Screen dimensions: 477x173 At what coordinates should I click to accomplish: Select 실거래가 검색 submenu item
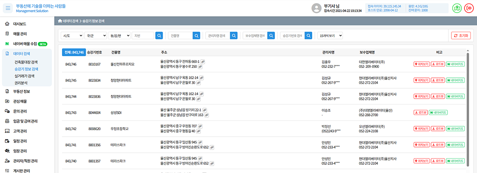tap(24, 76)
